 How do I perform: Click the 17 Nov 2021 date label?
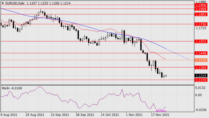[160, 115]
